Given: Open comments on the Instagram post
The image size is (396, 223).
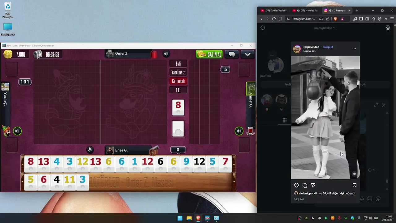Looking at the screenshot, I should click(305, 185).
